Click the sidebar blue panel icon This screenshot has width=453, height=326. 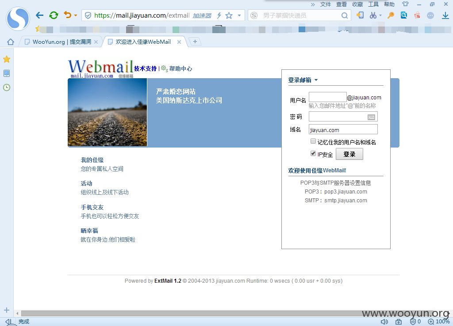click(x=7, y=73)
